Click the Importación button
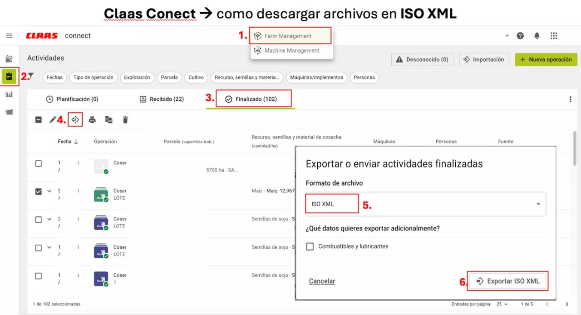Image resolution: width=581 pixels, height=315 pixels. 485,59
